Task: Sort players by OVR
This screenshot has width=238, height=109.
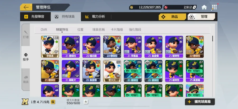Action: click(44, 30)
